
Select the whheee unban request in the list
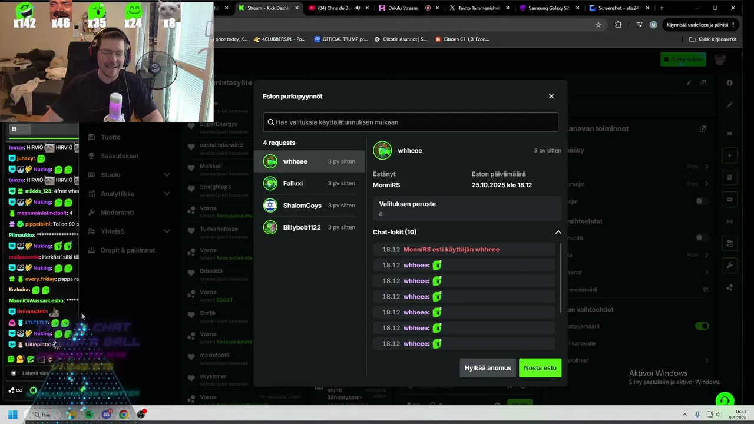pos(309,161)
